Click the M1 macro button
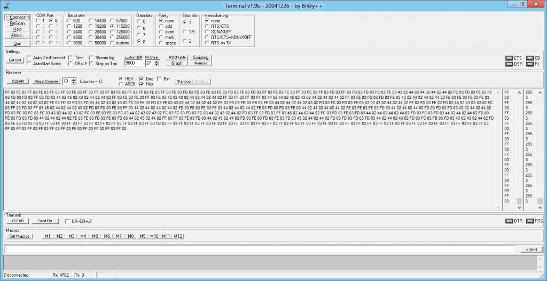Viewport: 547px width, 281px height. click(x=47, y=236)
